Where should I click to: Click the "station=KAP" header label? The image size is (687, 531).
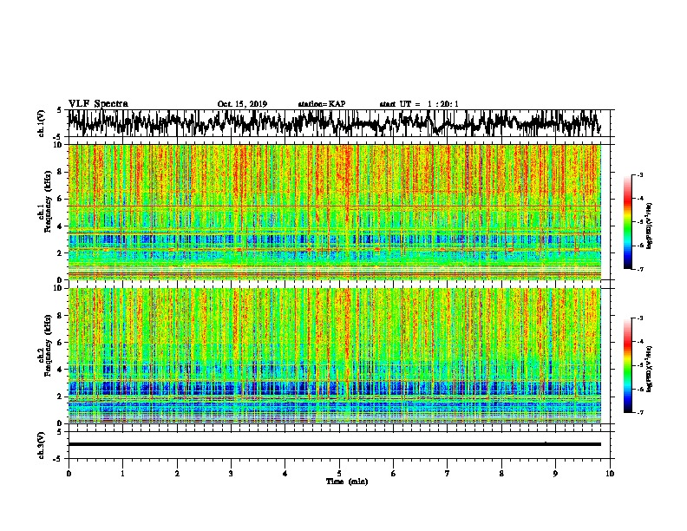[322, 104]
